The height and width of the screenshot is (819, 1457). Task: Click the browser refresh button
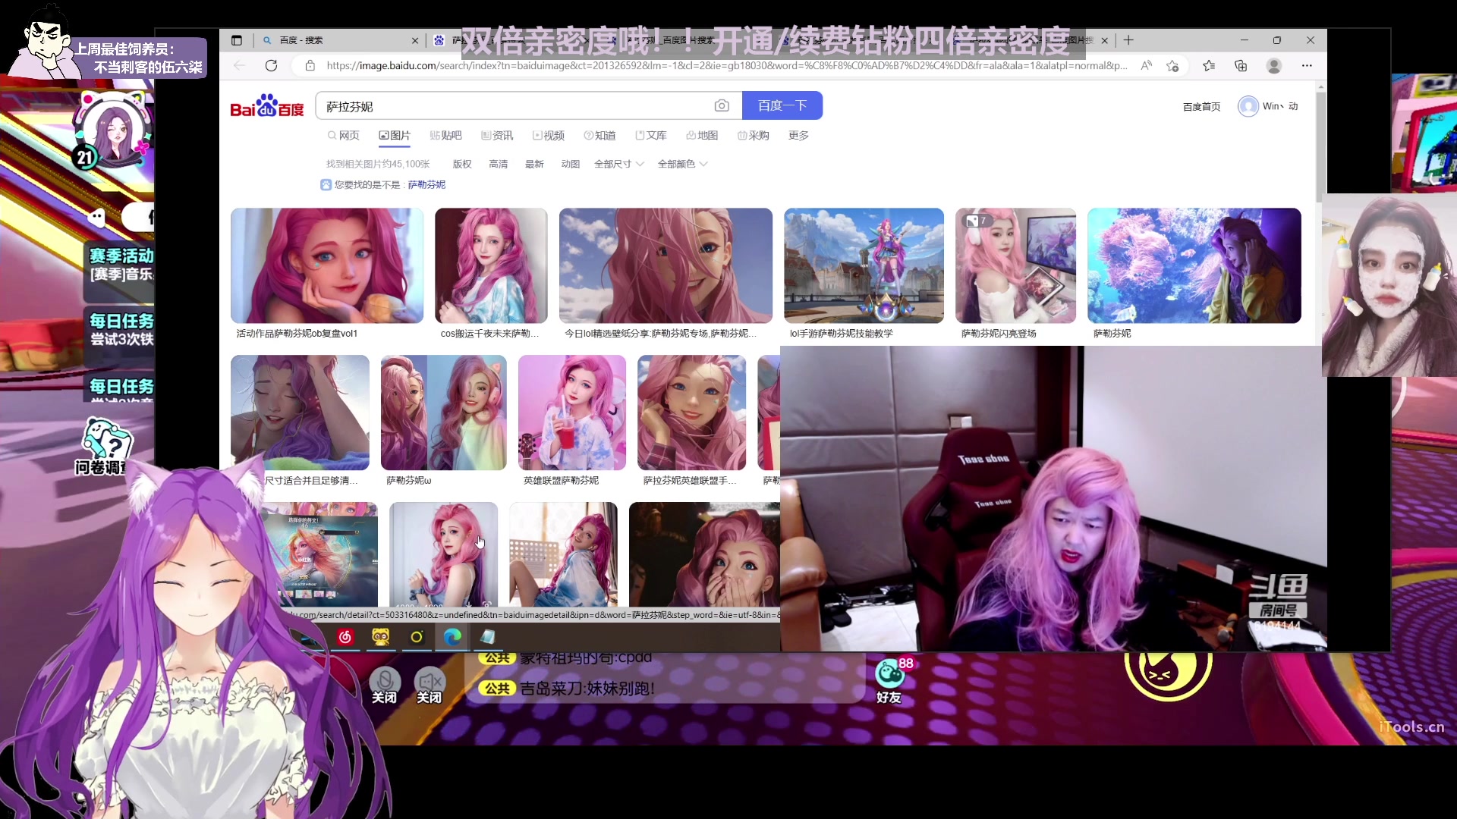tap(271, 66)
